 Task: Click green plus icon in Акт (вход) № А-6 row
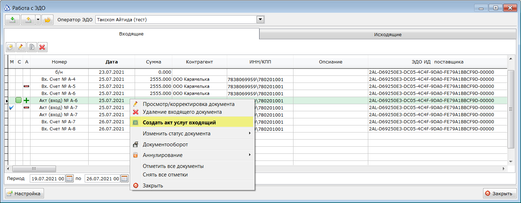[26, 101]
